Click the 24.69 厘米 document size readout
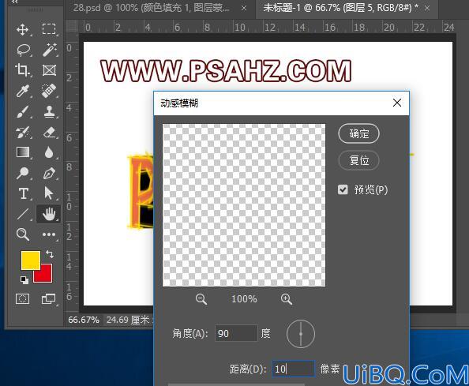The width and height of the screenshot is (469, 386). (129, 320)
